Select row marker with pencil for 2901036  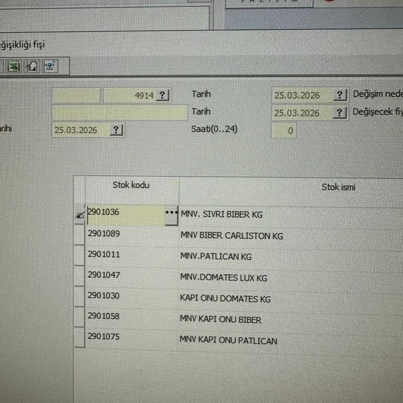coord(80,215)
